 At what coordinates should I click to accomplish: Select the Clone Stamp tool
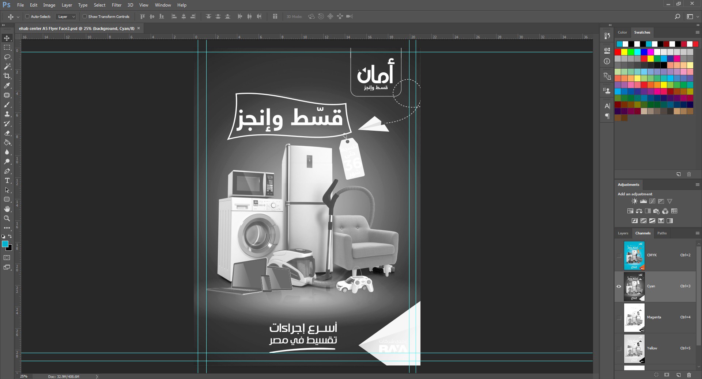[x=7, y=114]
